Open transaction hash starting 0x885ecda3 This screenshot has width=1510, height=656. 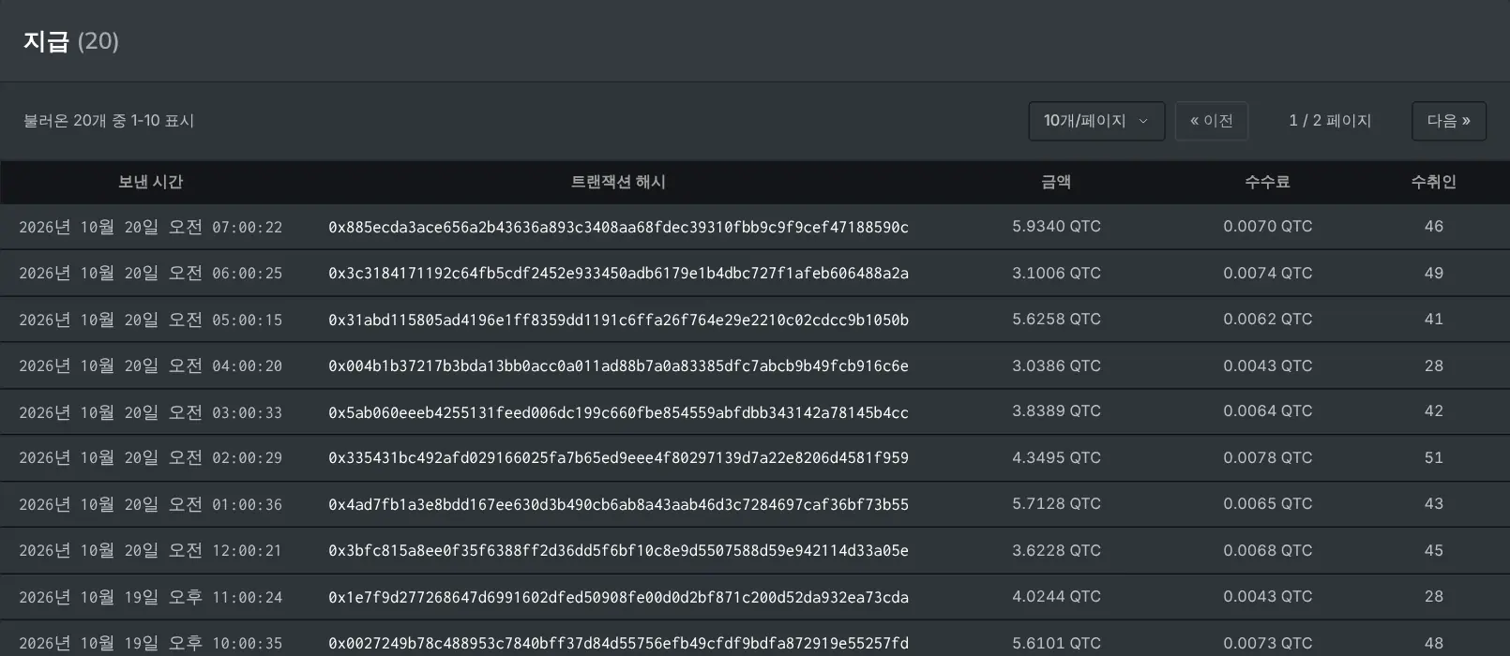pos(618,227)
